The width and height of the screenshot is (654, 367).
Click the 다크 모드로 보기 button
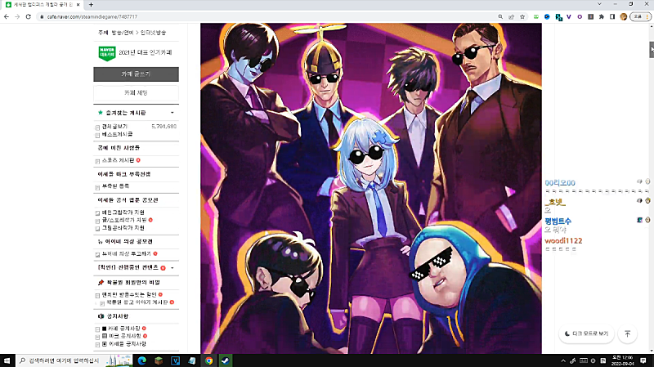click(x=586, y=333)
